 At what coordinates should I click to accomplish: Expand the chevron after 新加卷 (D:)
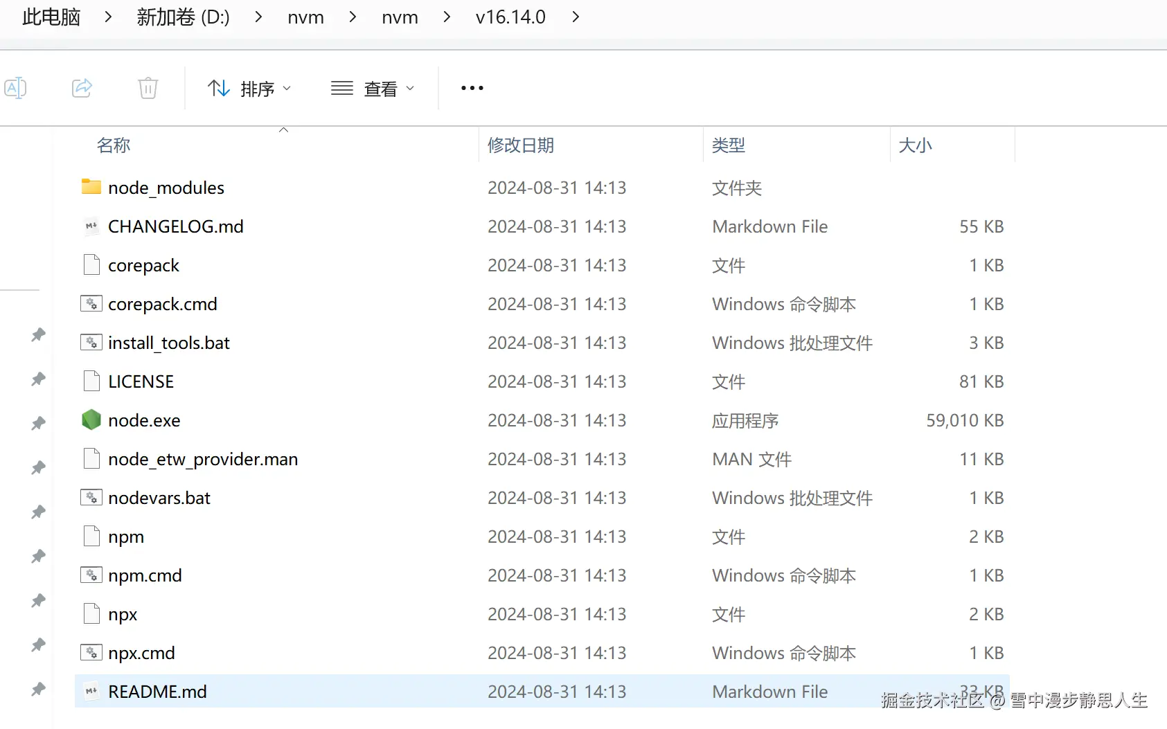(258, 17)
